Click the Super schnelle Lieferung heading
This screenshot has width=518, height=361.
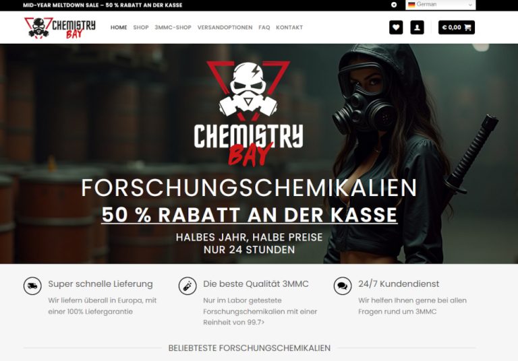pyautogui.click(x=100, y=284)
